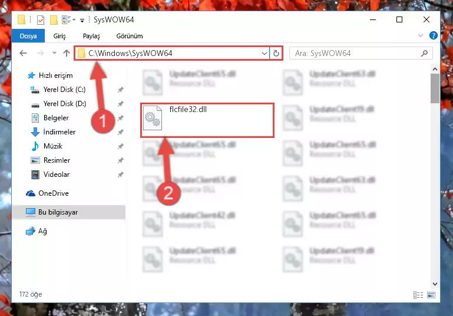Click the İndirmeler download arrow icon
The height and width of the screenshot is (316, 453).
tap(35, 132)
